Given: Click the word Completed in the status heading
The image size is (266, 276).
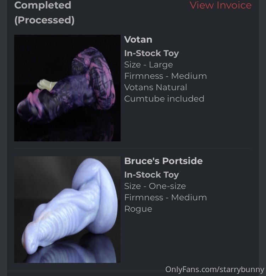Looking at the screenshot, I should click(43, 5).
